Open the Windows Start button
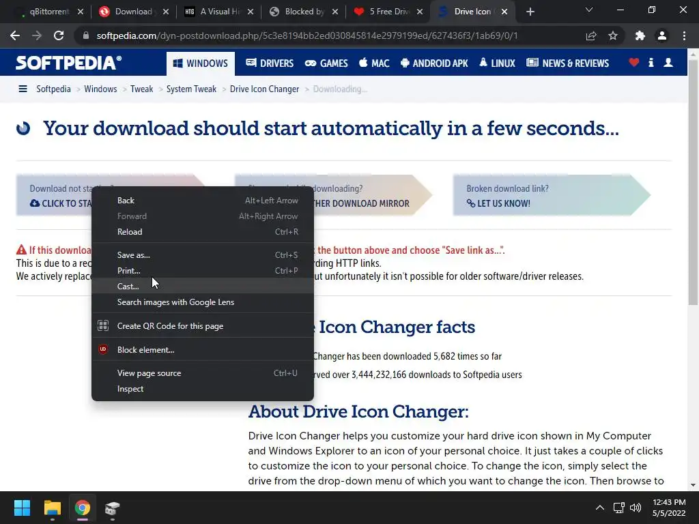 pyautogui.click(x=22, y=508)
